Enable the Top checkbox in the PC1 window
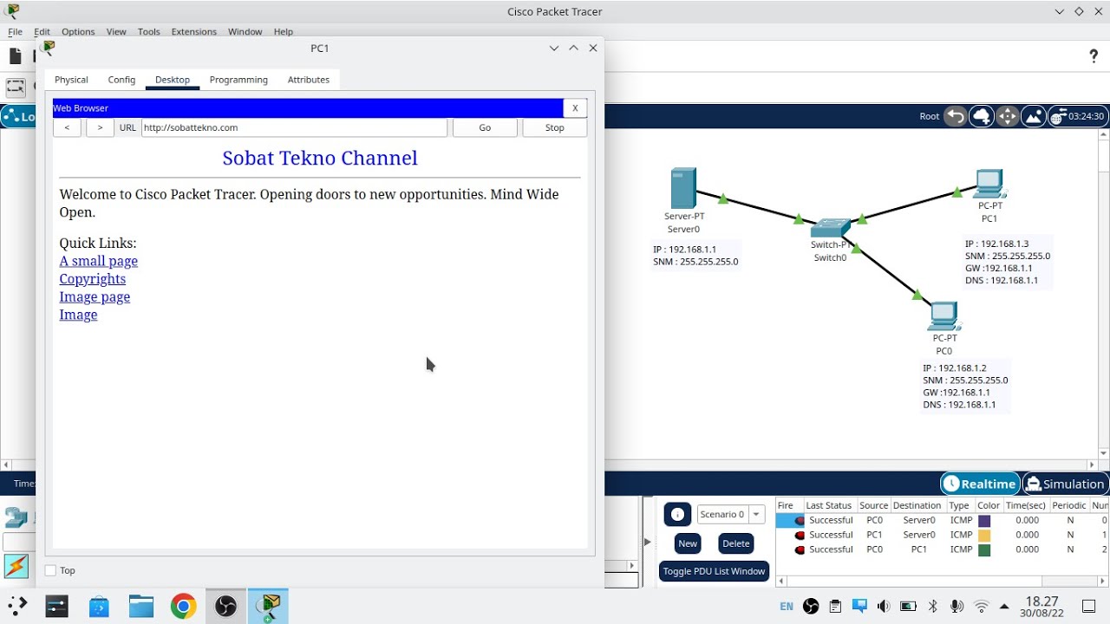 tap(50, 570)
